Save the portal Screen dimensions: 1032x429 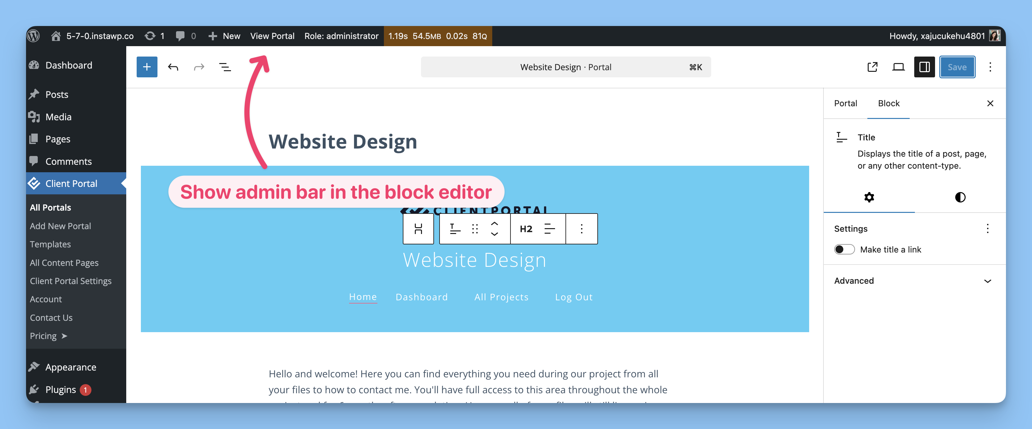click(x=957, y=67)
